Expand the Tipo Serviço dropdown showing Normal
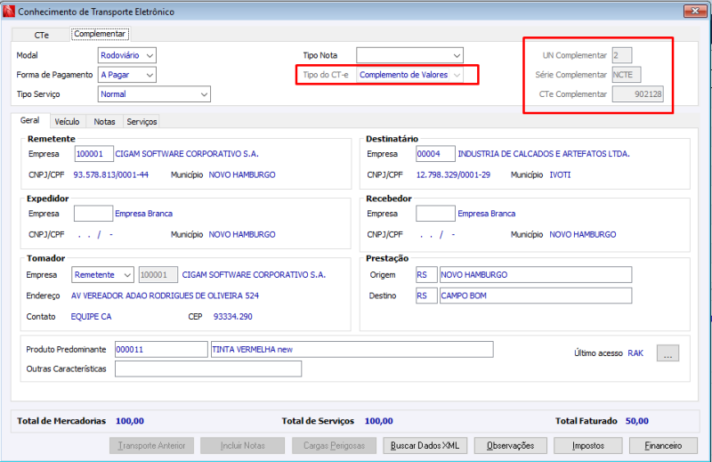The width and height of the screenshot is (712, 462). pos(154,94)
